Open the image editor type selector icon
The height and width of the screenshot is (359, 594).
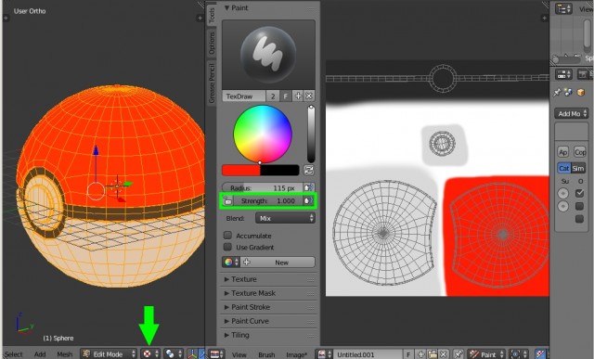click(216, 354)
